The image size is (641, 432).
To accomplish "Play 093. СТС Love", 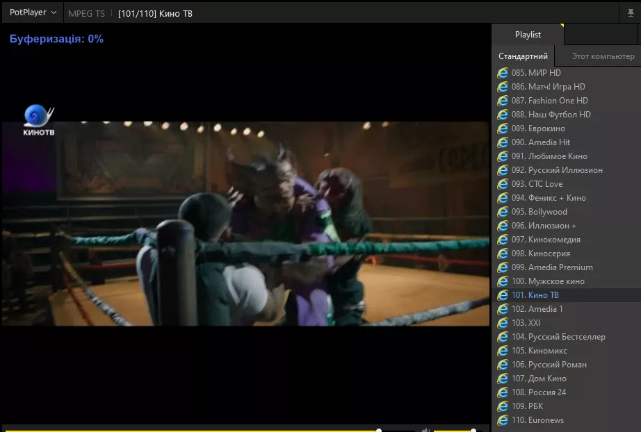I will point(567,184).
